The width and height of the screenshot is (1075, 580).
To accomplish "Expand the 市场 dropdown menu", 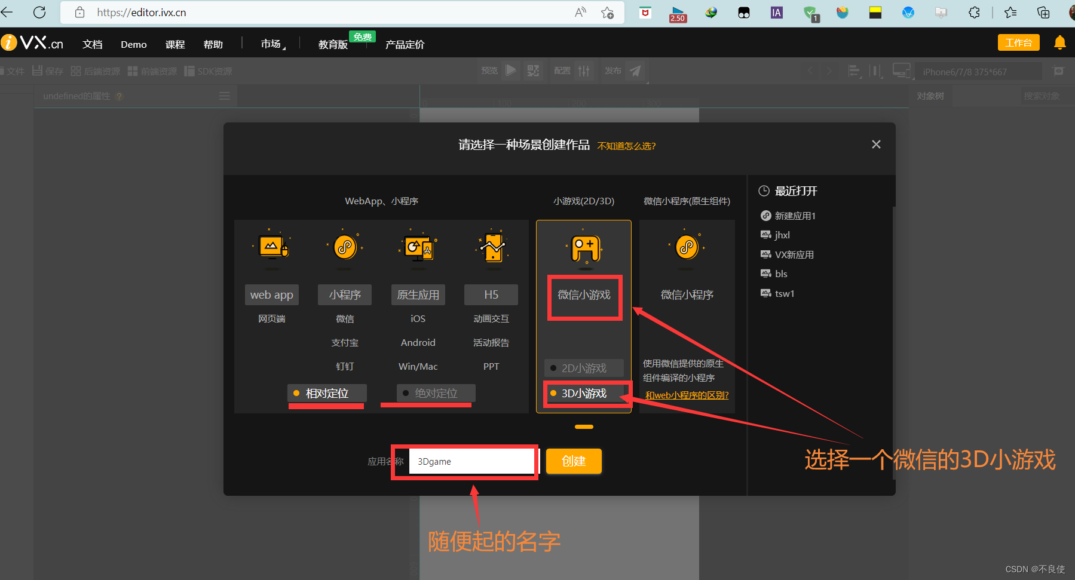I will point(273,44).
